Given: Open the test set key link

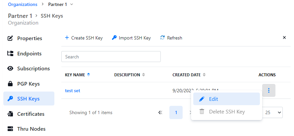Looking at the screenshot, I should point(72,91).
